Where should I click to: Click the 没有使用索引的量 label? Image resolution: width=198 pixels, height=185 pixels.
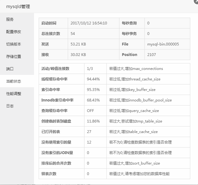[56, 142]
